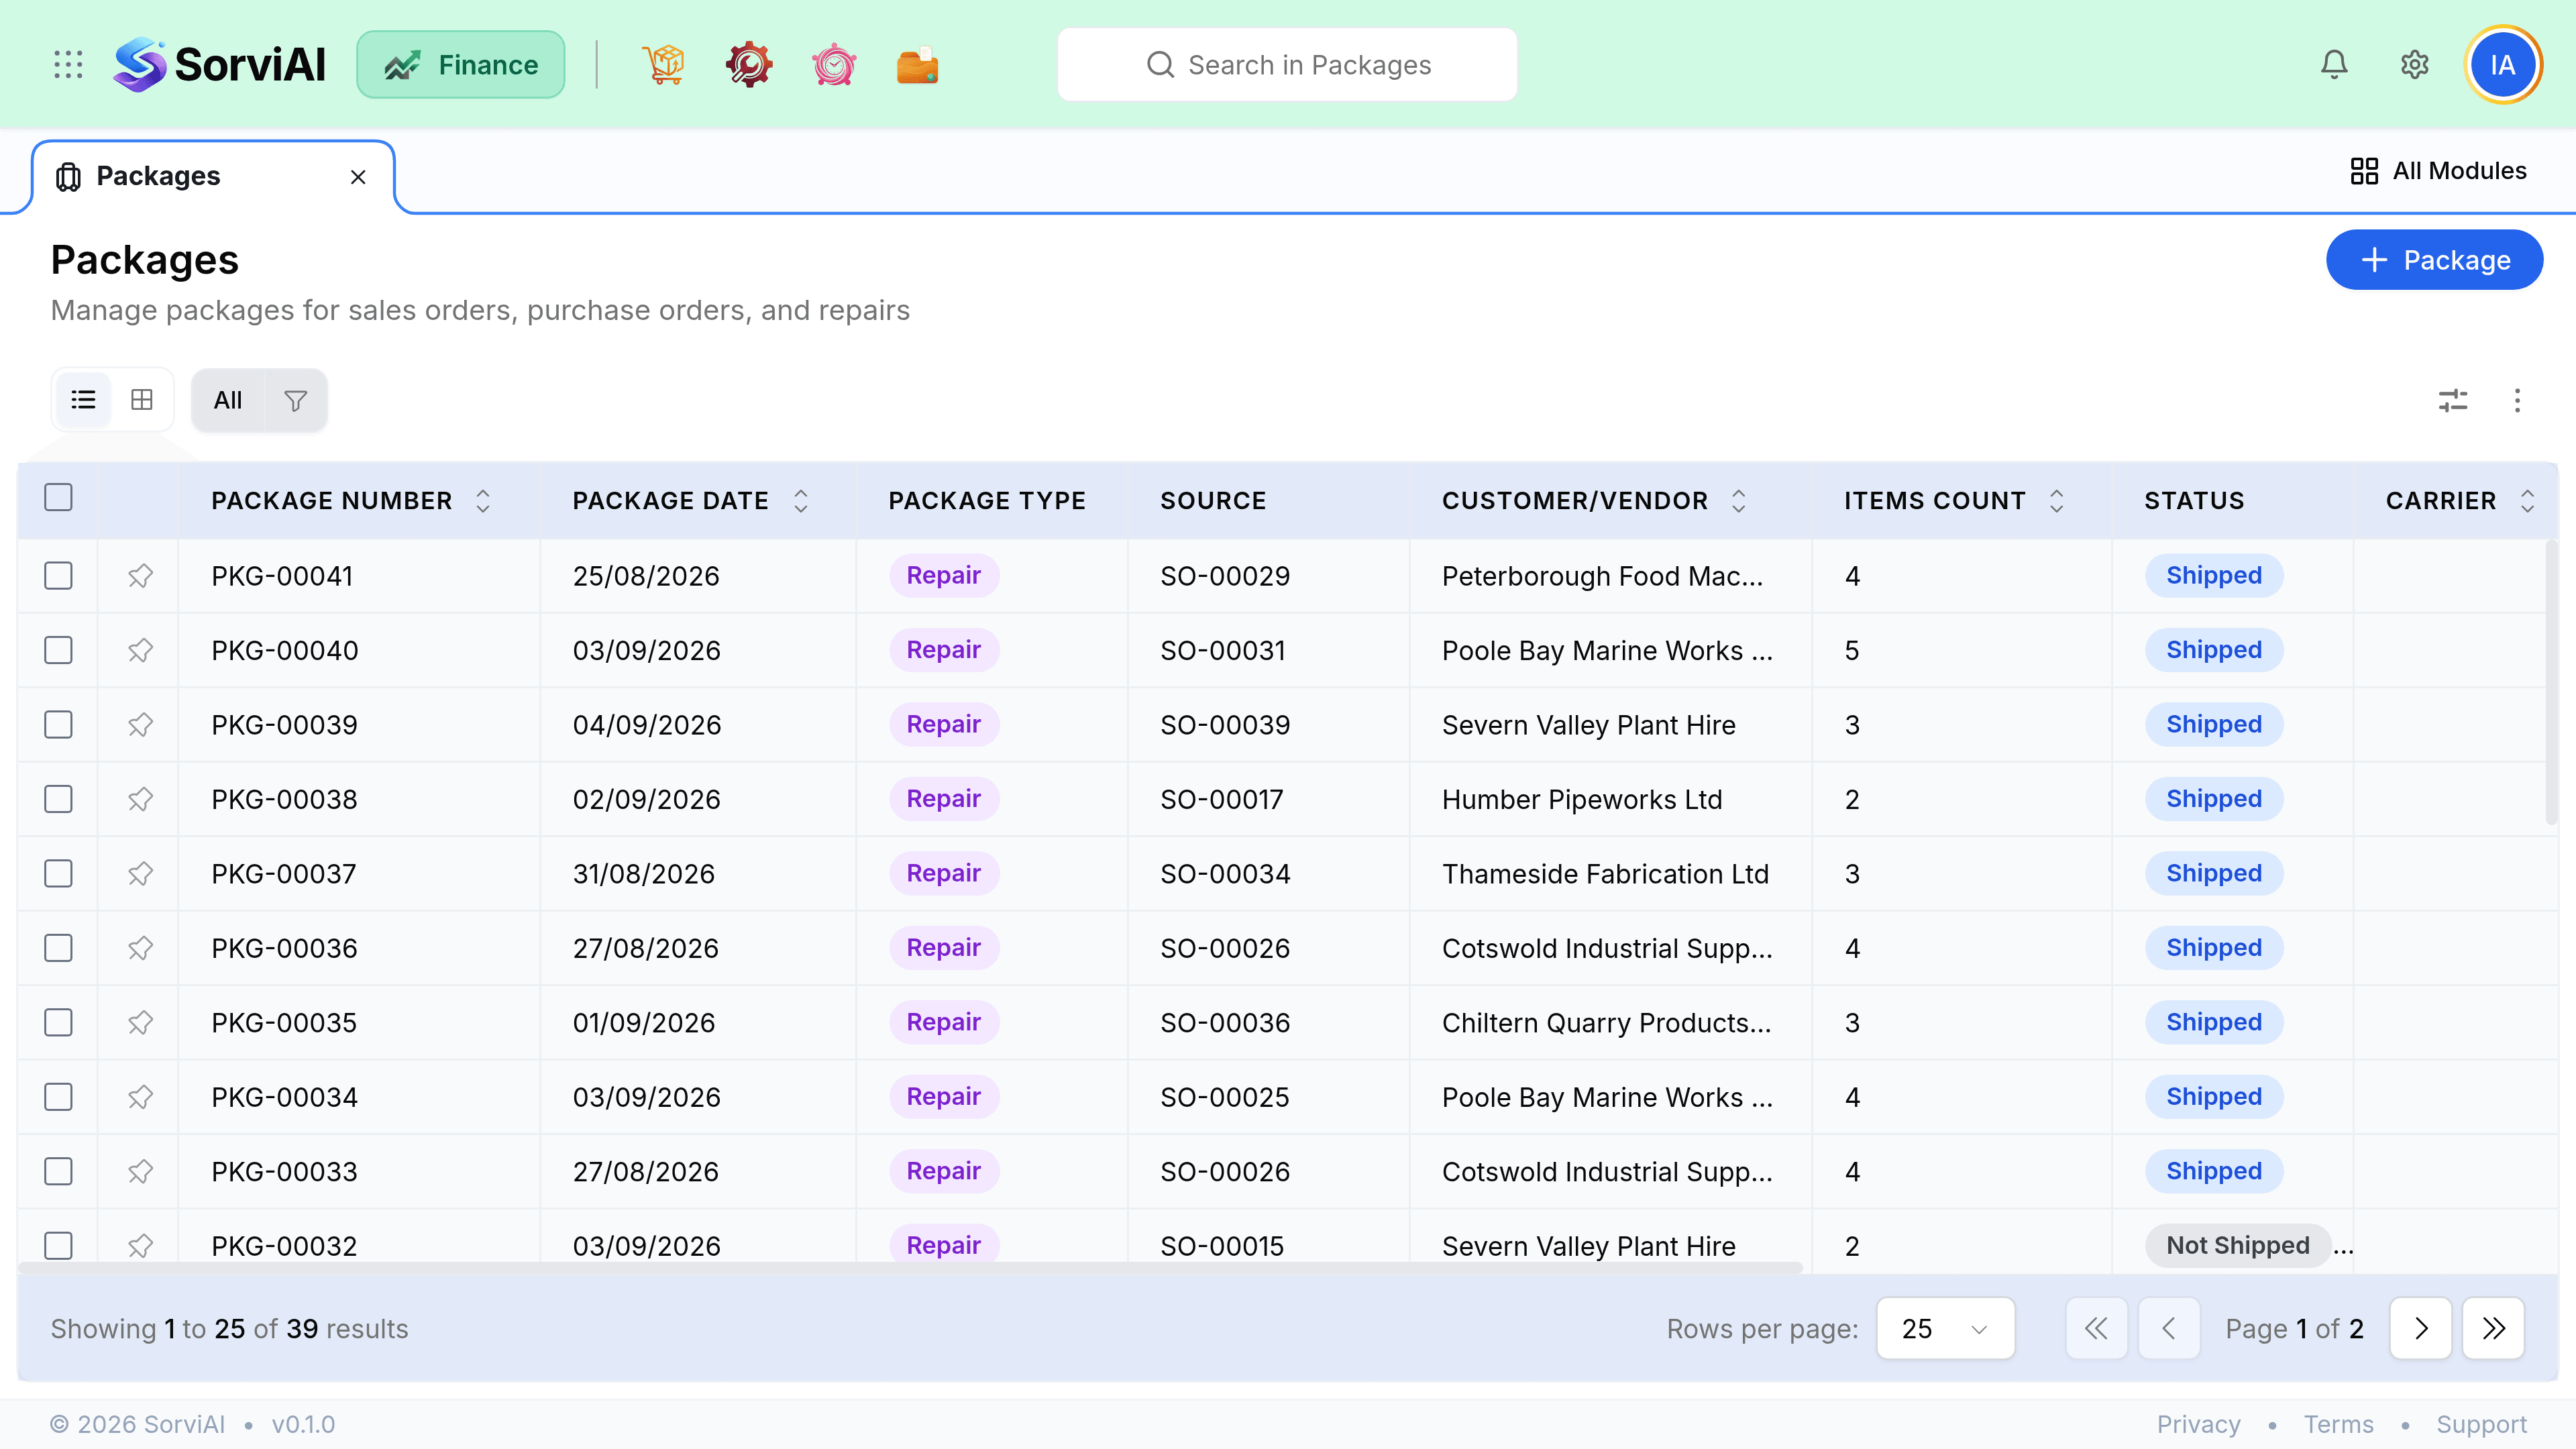Pin package PKG-00038
This screenshot has width=2576, height=1449.
tap(140, 800)
